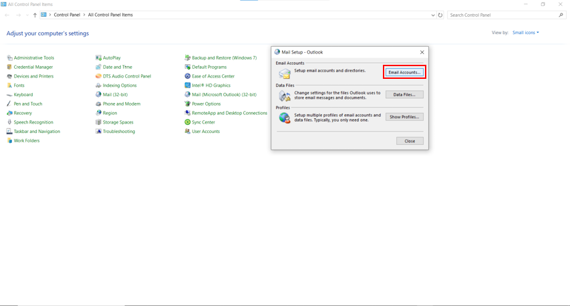
Task: Open the Pen and Touch icon
Action: [x=9, y=104]
